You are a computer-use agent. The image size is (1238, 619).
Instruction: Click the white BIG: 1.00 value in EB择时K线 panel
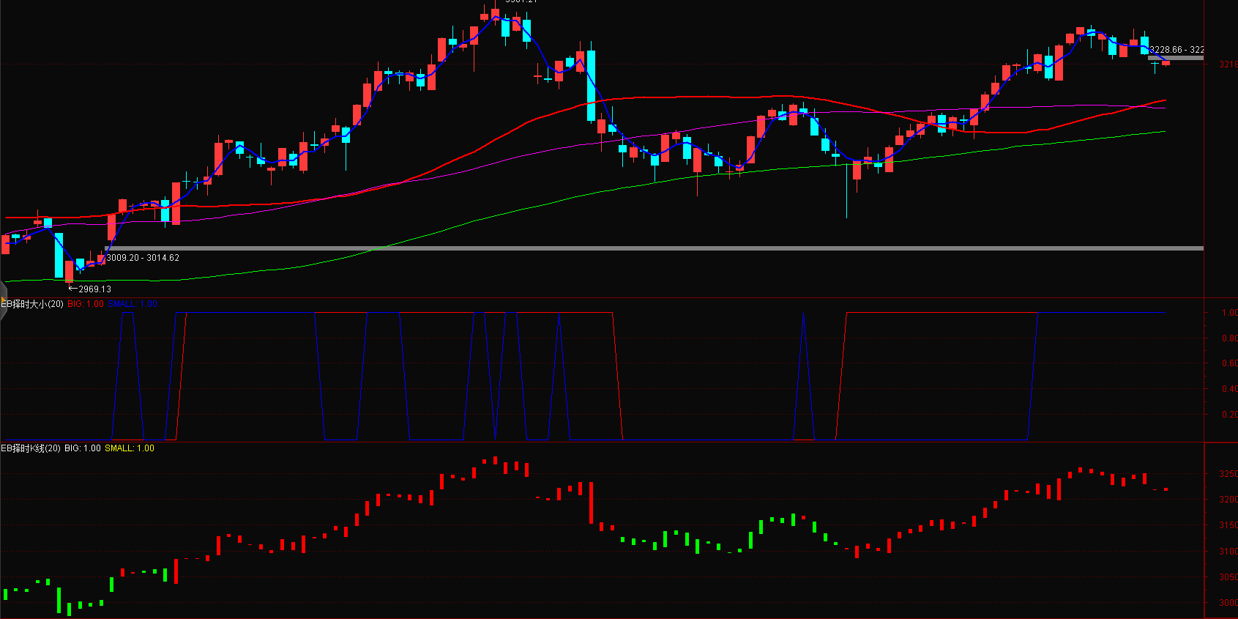[x=83, y=448]
